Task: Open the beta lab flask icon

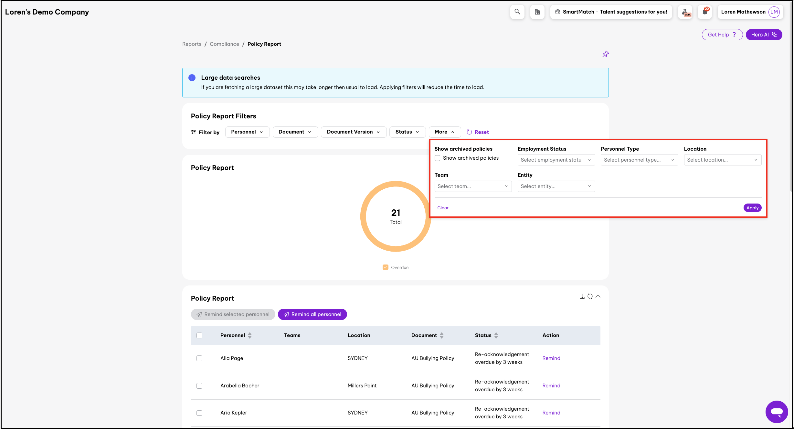Action: pos(685,12)
